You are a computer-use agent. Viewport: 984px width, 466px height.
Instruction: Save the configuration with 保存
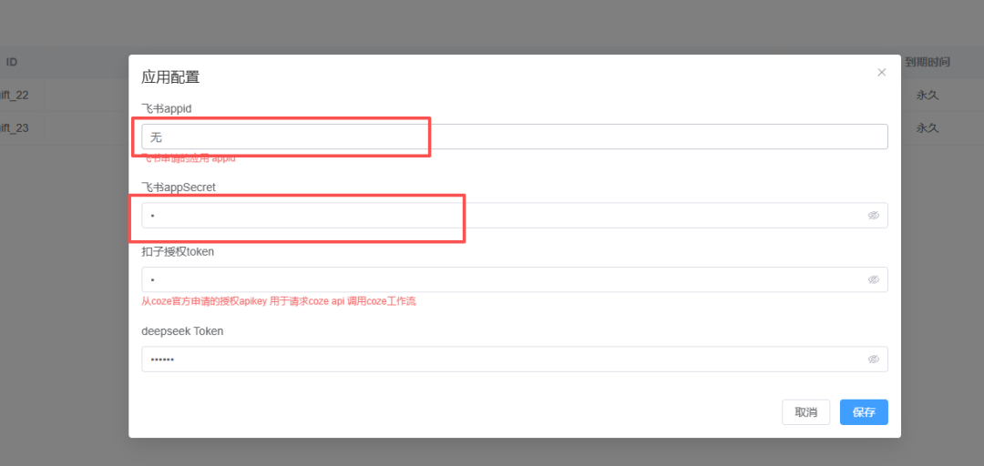point(864,412)
